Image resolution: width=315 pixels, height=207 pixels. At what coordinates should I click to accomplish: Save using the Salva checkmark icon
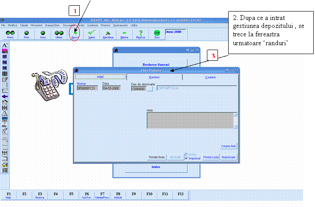click(x=92, y=34)
